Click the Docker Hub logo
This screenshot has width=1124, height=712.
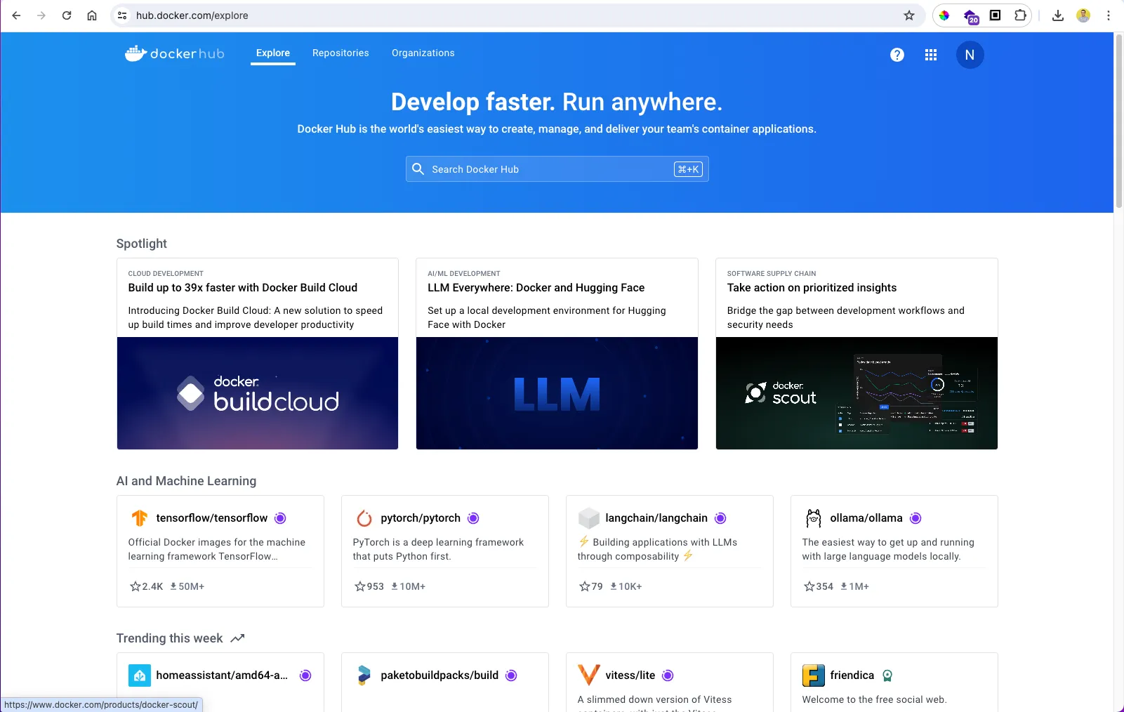(175, 53)
